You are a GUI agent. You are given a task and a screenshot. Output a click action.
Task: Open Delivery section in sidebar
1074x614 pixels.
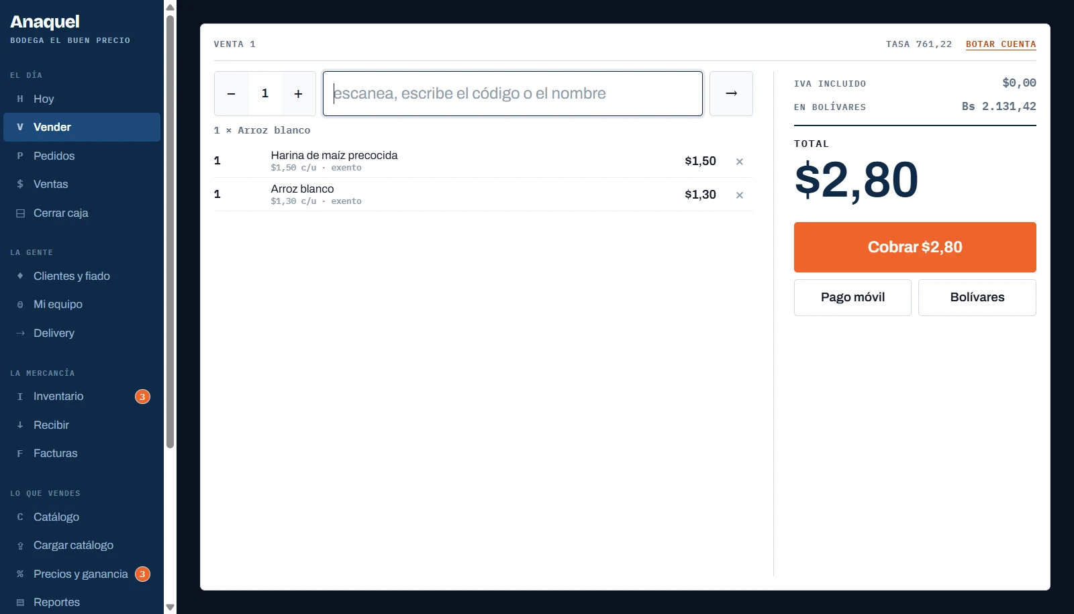(82, 333)
